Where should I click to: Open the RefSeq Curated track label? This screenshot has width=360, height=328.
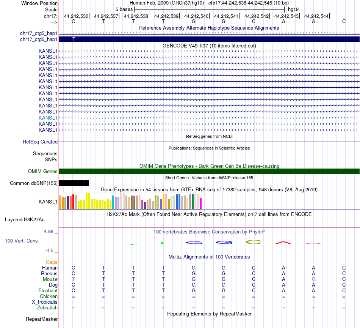pos(40,142)
